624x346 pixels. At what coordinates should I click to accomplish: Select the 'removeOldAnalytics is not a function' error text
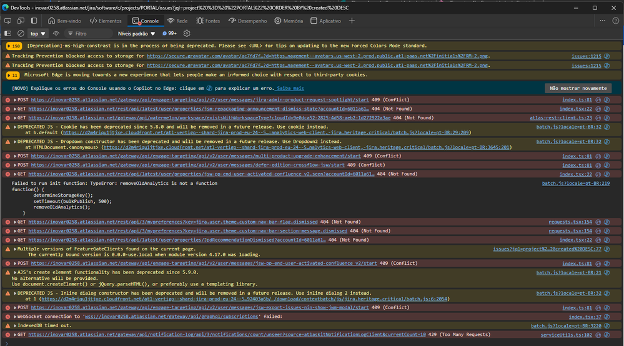click(167, 184)
